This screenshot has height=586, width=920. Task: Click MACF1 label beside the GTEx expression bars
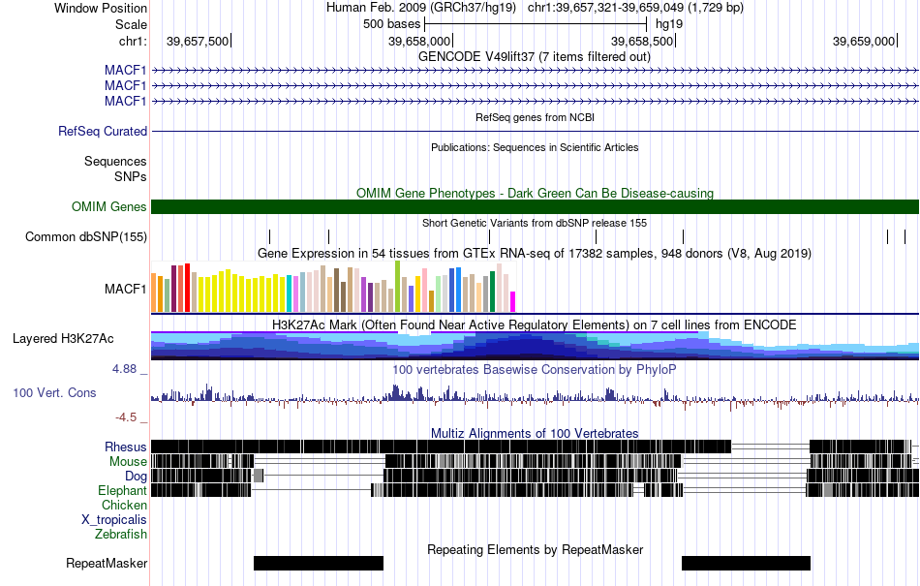click(126, 290)
